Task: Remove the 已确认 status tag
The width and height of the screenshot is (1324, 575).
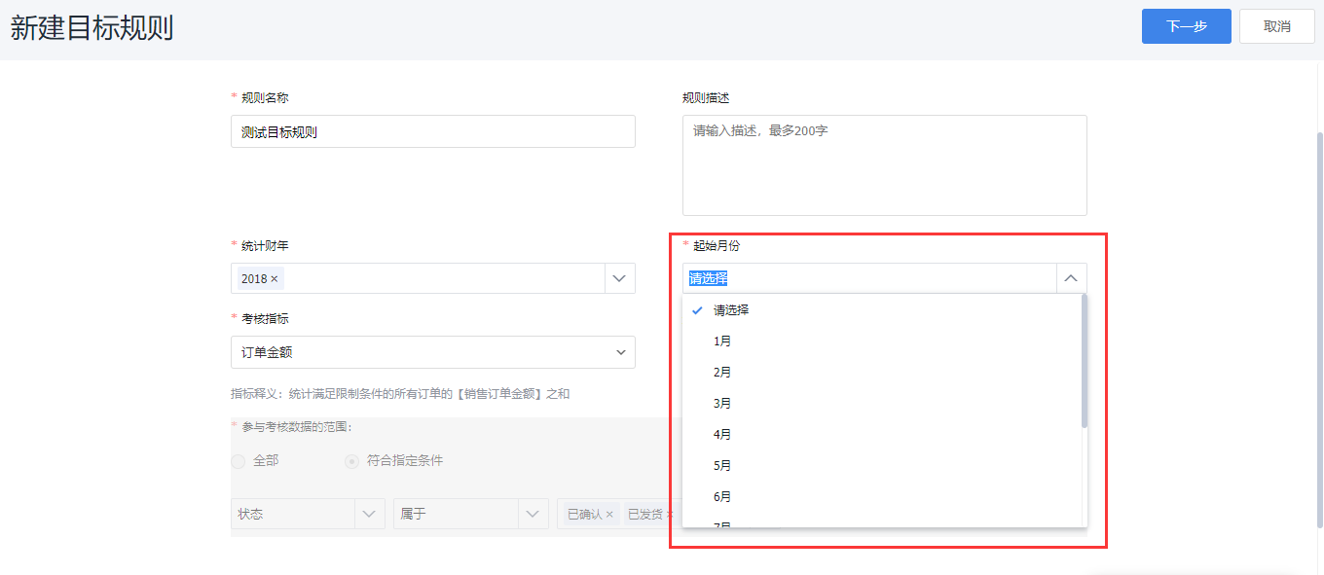Action: pos(609,515)
